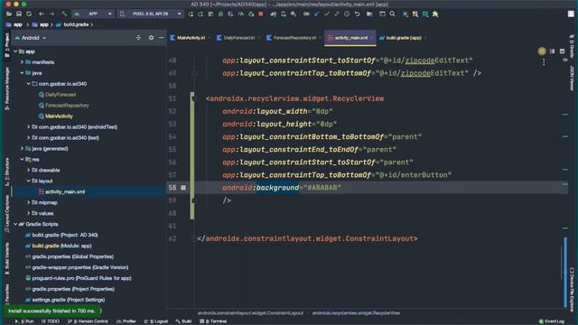The width and height of the screenshot is (578, 325).
Task: Open the AVD Manager device icon
Action: [x=283, y=14]
